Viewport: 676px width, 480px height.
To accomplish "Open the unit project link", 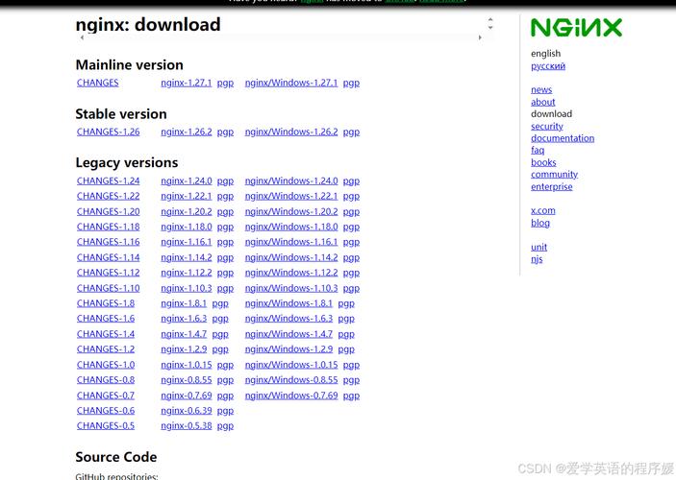I will click(x=538, y=247).
